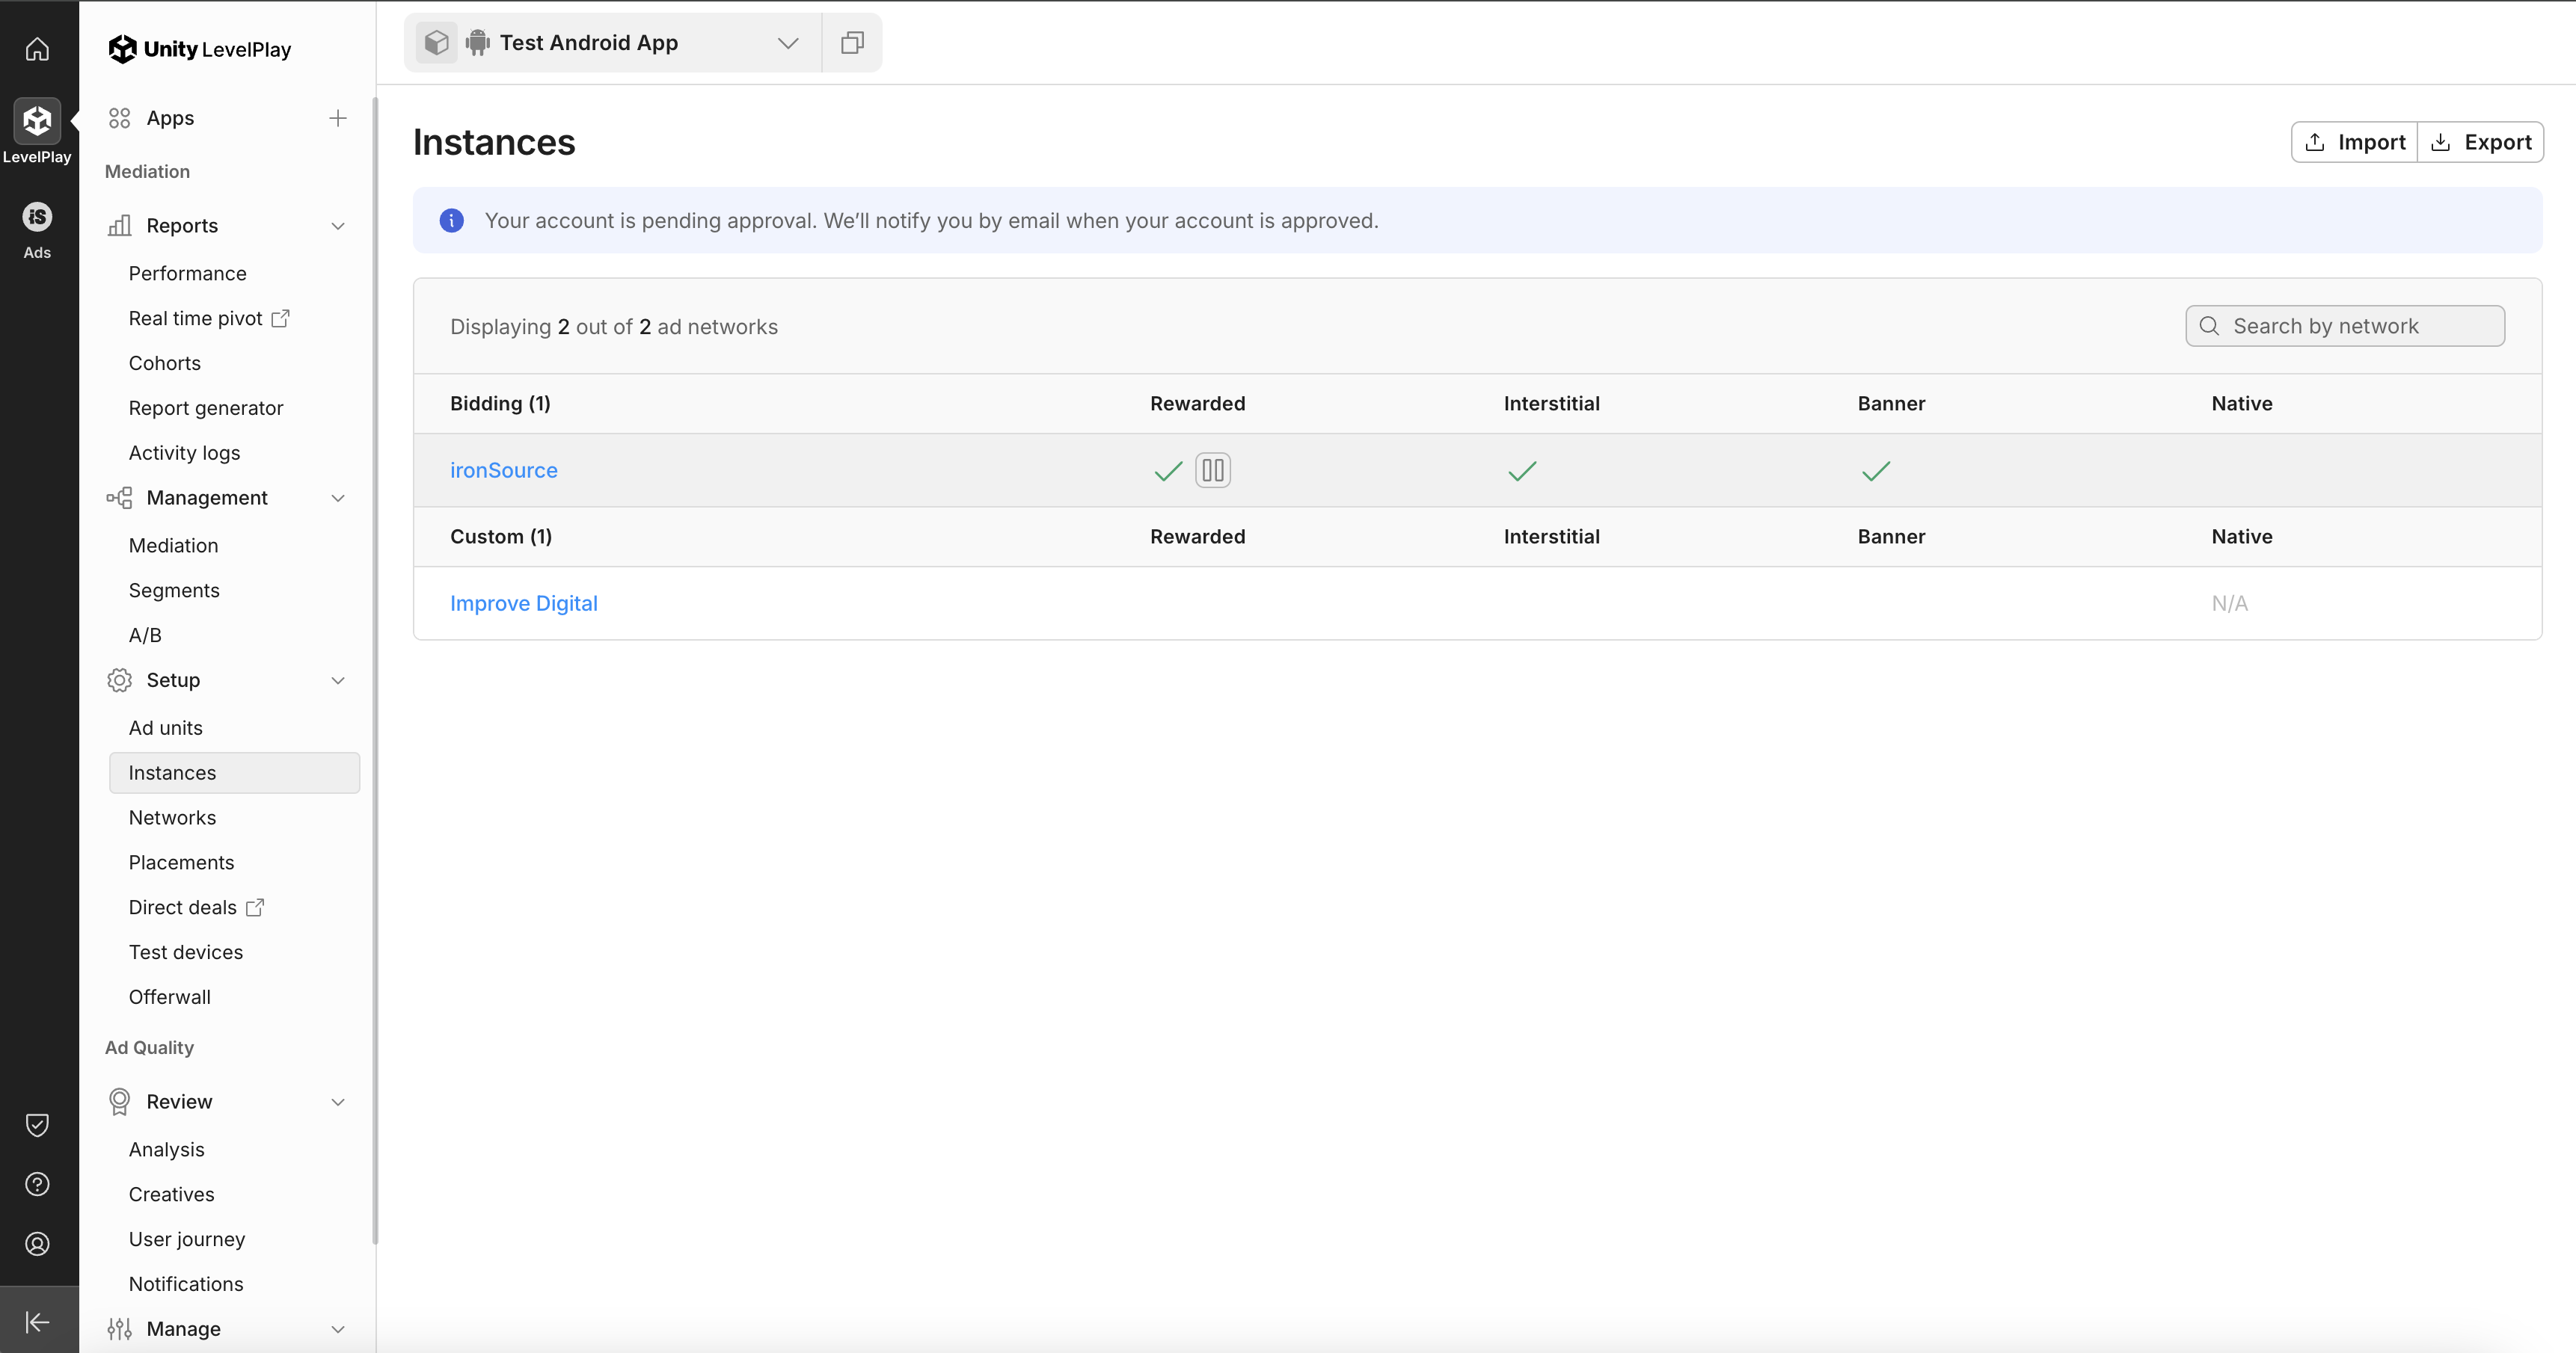Click the info icon in approval banner

click(x=452, y=221)
